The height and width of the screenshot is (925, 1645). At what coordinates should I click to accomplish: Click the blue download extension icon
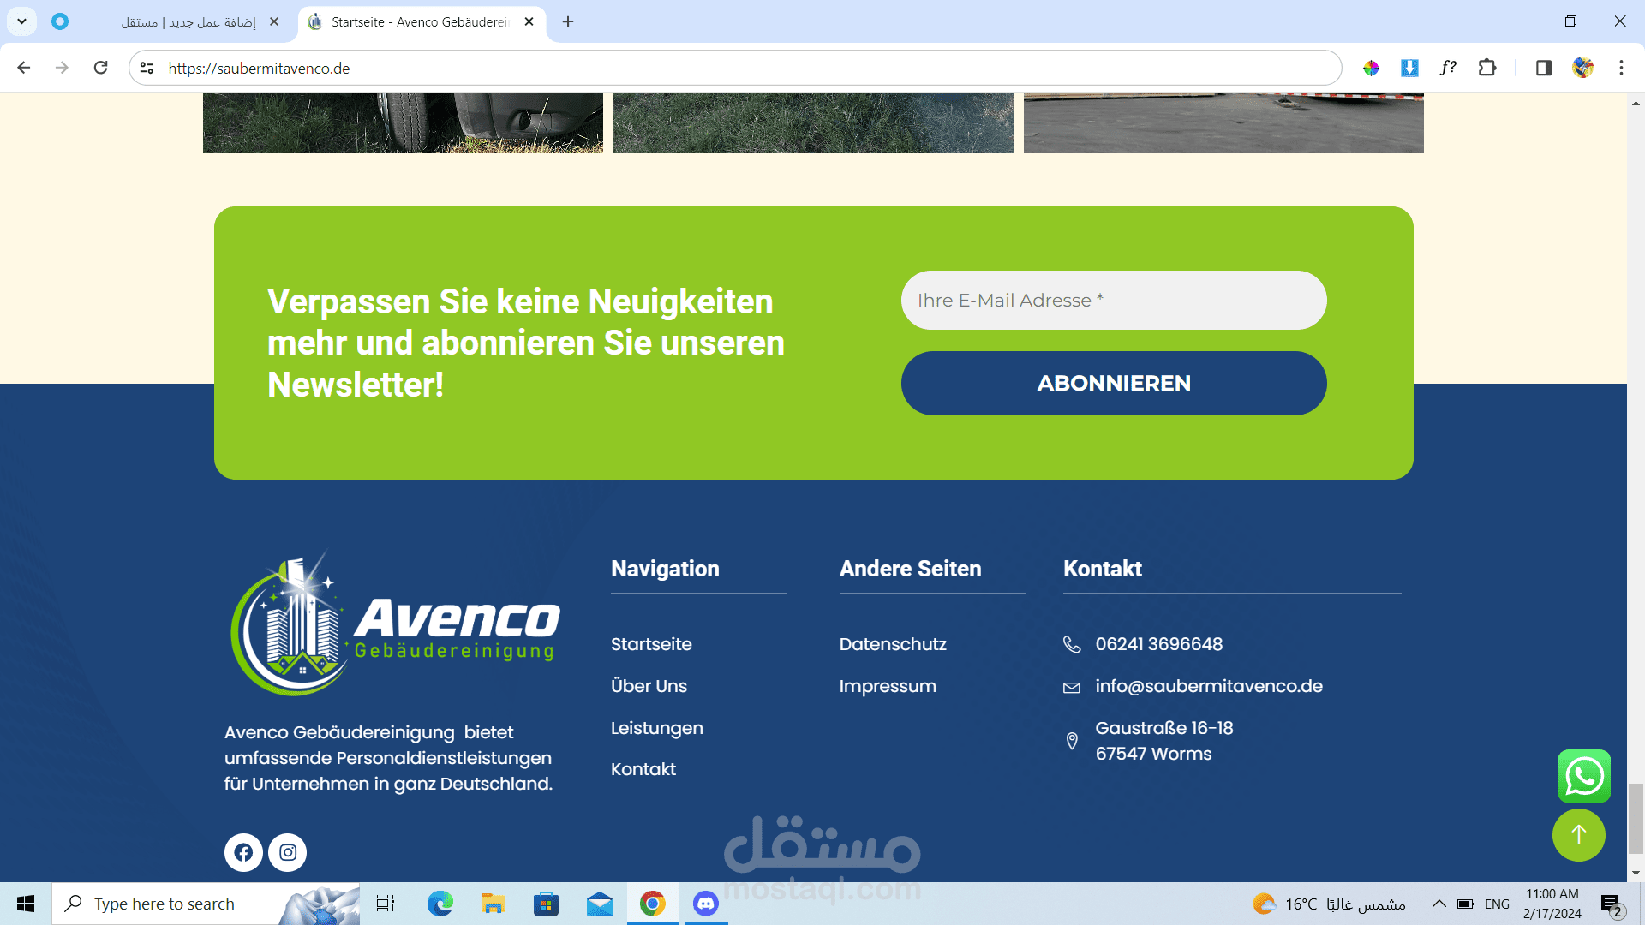click(1409, 68)
